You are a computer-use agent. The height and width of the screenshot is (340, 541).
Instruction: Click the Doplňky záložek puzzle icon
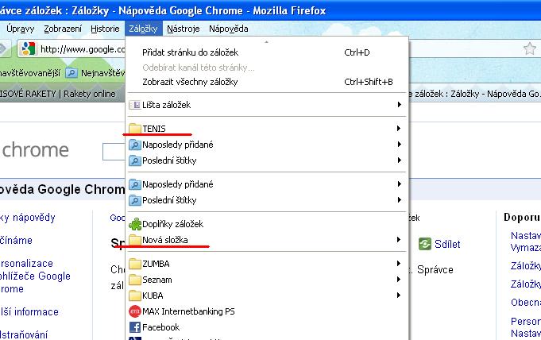(134, 224)
